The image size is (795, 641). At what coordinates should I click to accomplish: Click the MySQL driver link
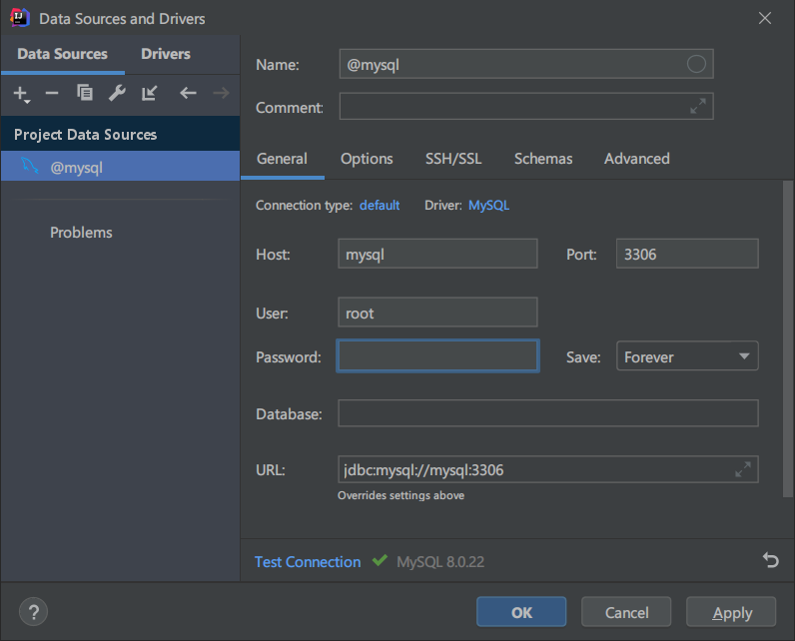coord(488,206)
